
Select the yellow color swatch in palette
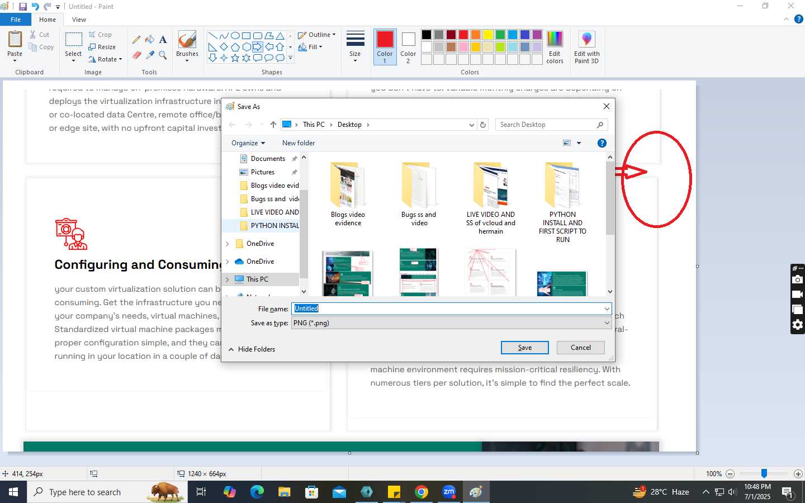pos(488,35)
